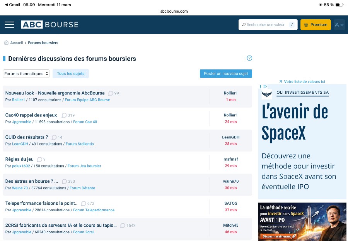Click comment bubble icon beside Nouveau look topic
Viewport: 348px width, 241px height.
coord(111,93)
